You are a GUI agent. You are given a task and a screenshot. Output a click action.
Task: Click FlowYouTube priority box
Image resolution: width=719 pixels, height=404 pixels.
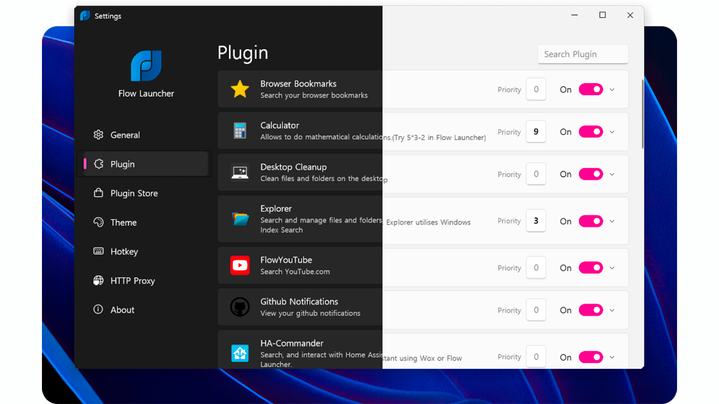click(536, 267)
